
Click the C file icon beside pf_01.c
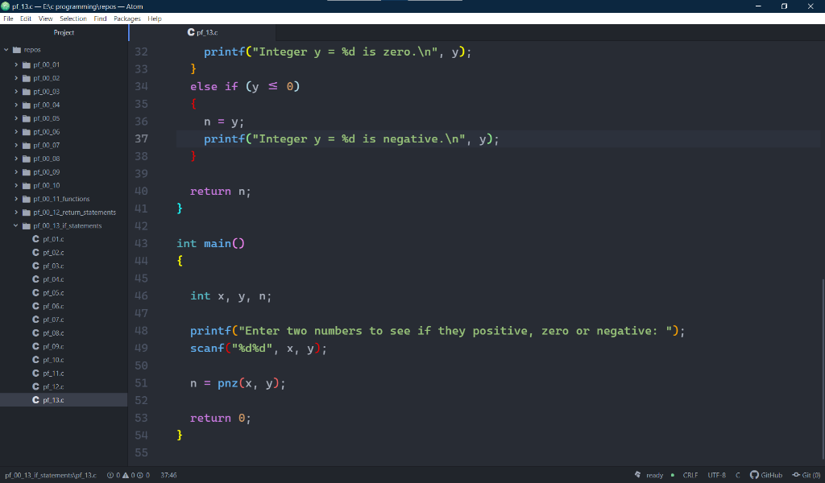tap(35, 239)
